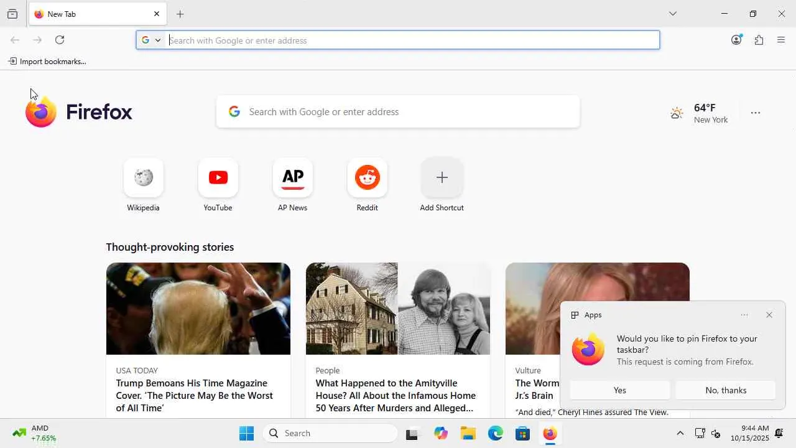
Task: Open File Explorer from taskbar
Action: (468, 433)
